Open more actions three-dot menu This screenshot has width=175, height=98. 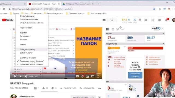pos(99,88)
